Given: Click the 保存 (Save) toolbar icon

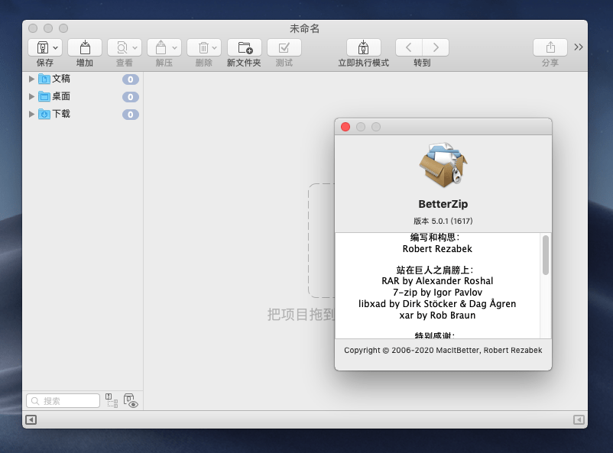Looking at the screenshot, I should (x=43, y=47).
